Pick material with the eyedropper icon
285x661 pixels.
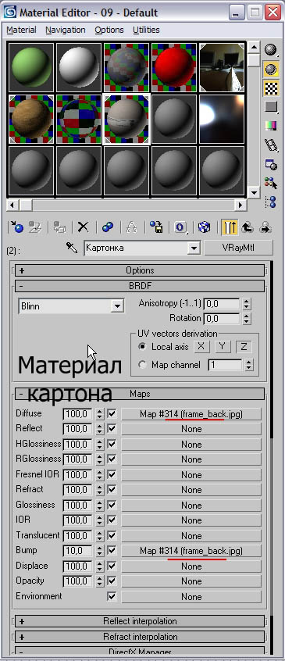pos(72,248)
